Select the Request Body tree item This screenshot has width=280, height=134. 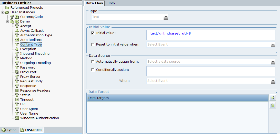coord(31,81)
